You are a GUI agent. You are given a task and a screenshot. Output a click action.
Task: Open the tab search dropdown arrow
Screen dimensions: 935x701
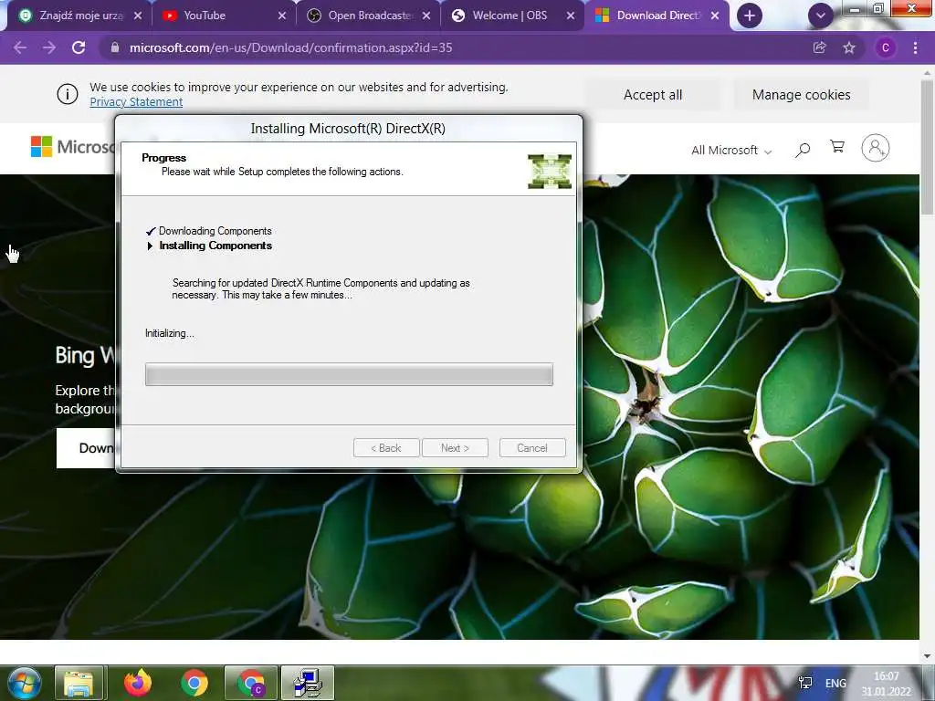click(x=821, y=16)
